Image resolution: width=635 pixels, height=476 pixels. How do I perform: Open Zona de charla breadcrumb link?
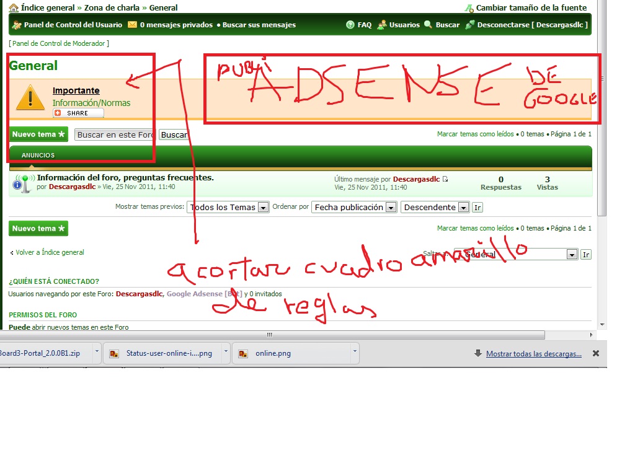click(112, 7)
